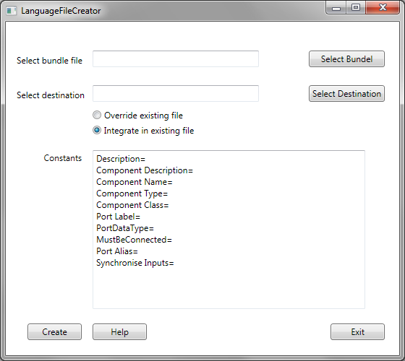Click the 'Synchronise Inputs=' line
Image resolution: width=405 pixels, height=361 pixels.
click(x=135, y=263)
